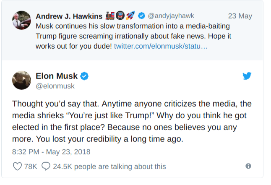Screen dimensions: 271x185
Task: Click the Twitter bird logo
Action: 247,76
